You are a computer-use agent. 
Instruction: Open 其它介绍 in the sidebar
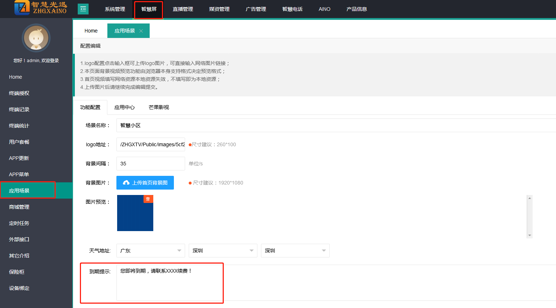click(36, 256)
